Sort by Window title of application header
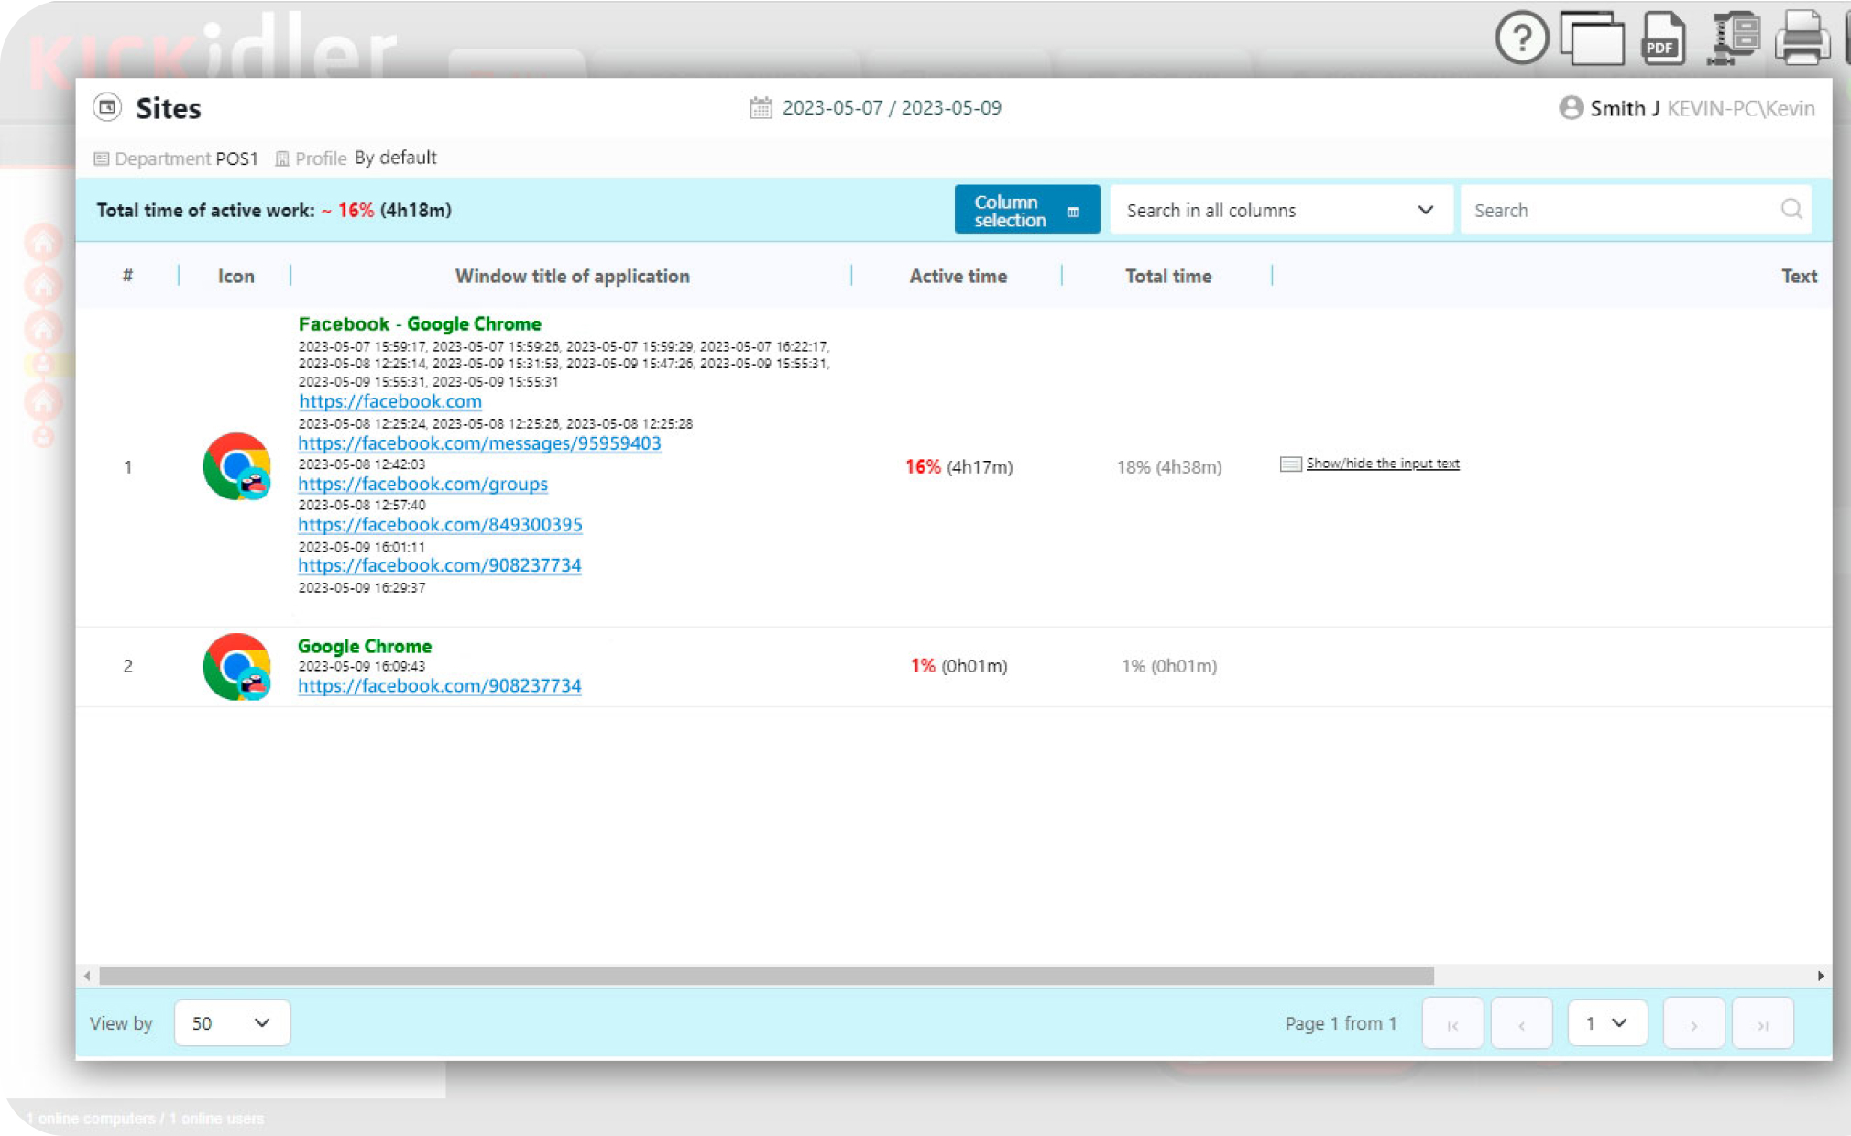Viewport: 1851px width, 1136px height. [x=572, y=276]
